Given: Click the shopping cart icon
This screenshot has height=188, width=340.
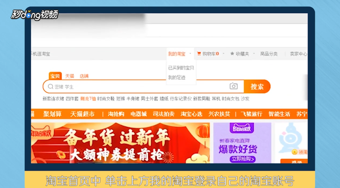Looking at the screenshot, I should [199, 54].
